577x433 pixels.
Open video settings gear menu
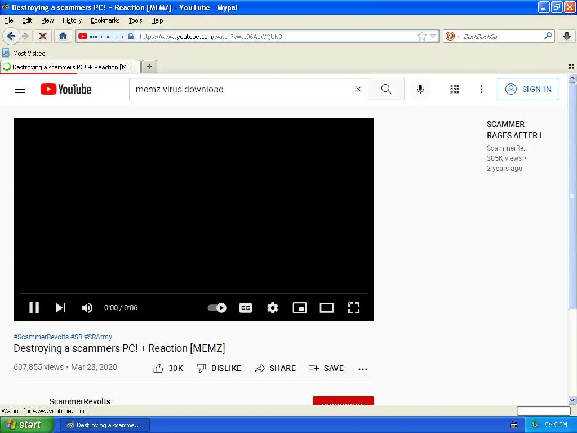click(x=273, y=307)
